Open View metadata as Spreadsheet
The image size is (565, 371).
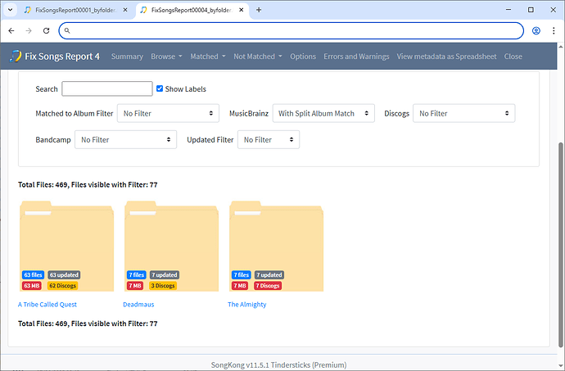coord(447,57)
